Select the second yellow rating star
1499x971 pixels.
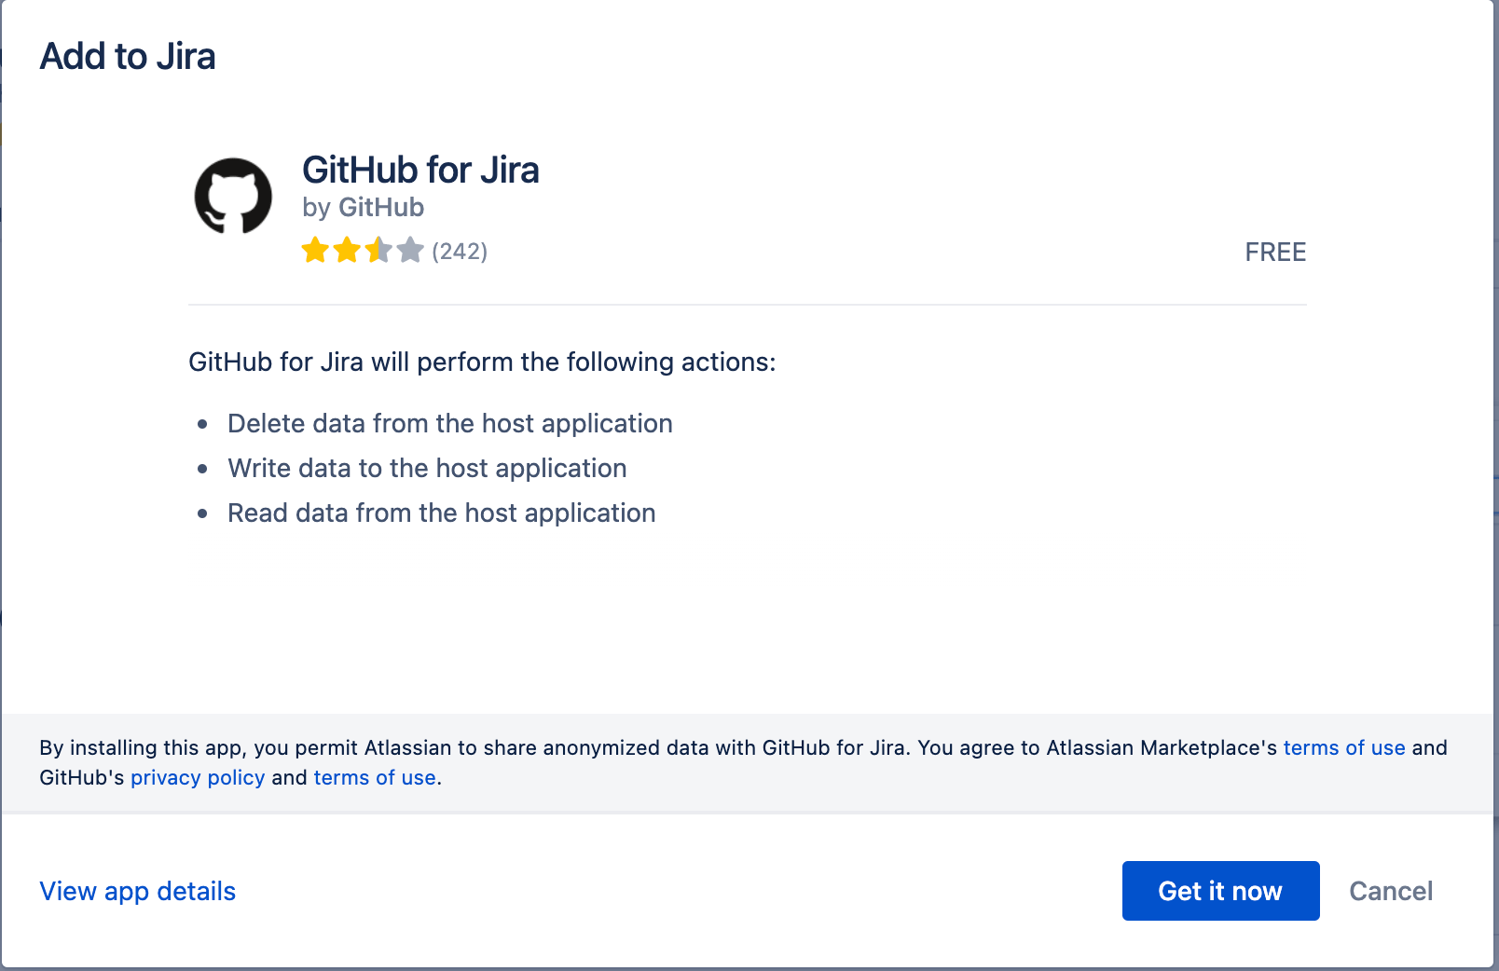point(346,250)
